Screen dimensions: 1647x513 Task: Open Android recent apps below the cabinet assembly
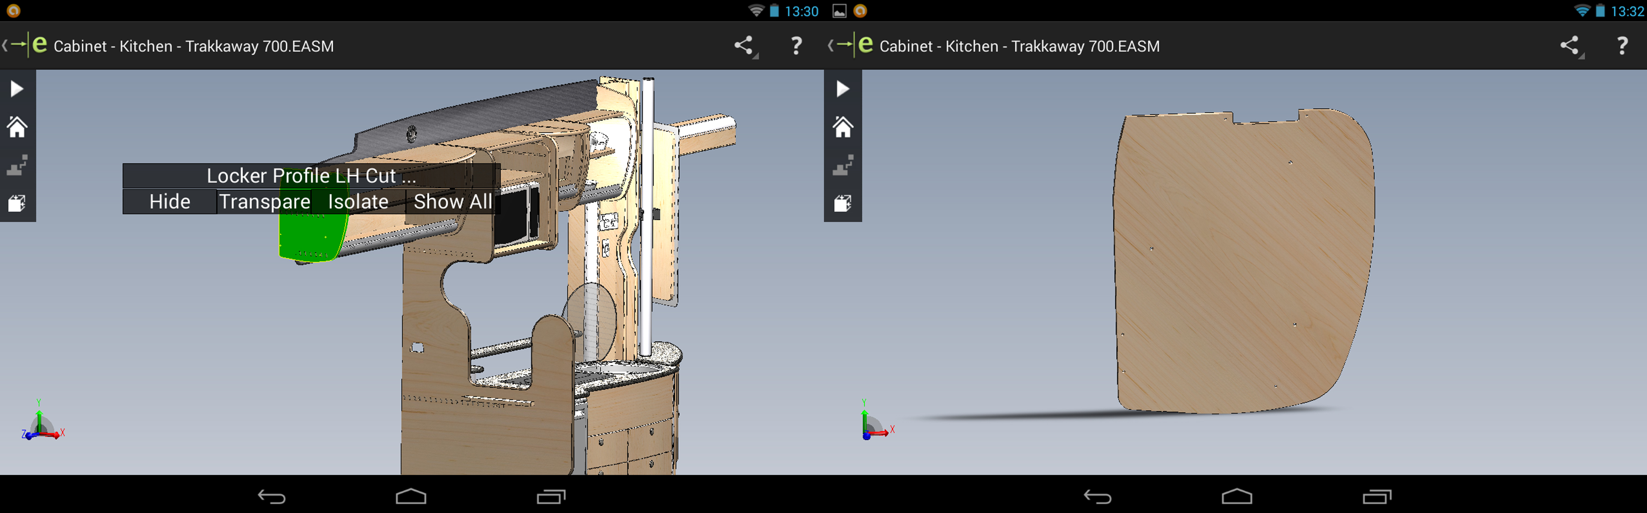(551, 496)
